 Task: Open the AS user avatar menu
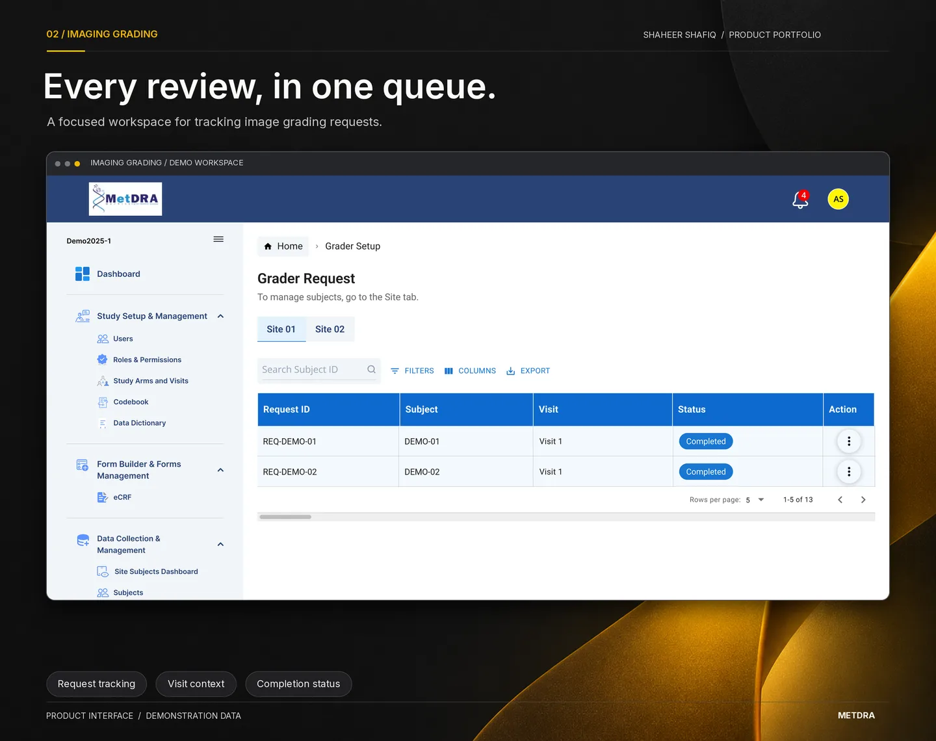[x=838, y=199]
